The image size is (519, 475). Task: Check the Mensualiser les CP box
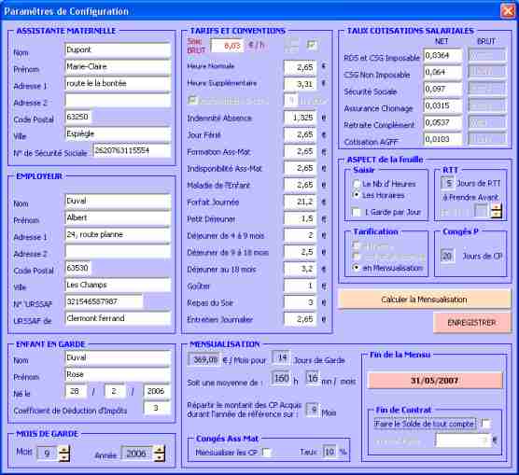(x=266, y=452)
